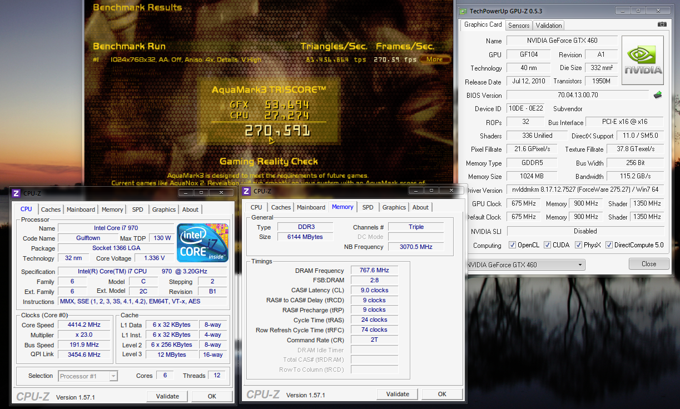680x409 pixels.
Task: Switch to Caches tab in Memory CPU-Z window
Action: [x=281, y=207]
